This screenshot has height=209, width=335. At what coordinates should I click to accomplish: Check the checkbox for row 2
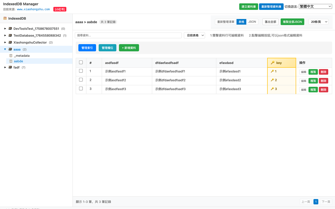[x=81, y=80]
